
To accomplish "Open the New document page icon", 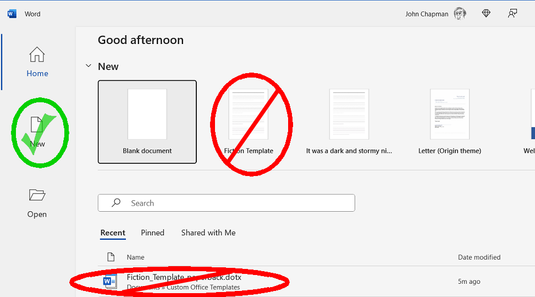I will pos(37,125).
